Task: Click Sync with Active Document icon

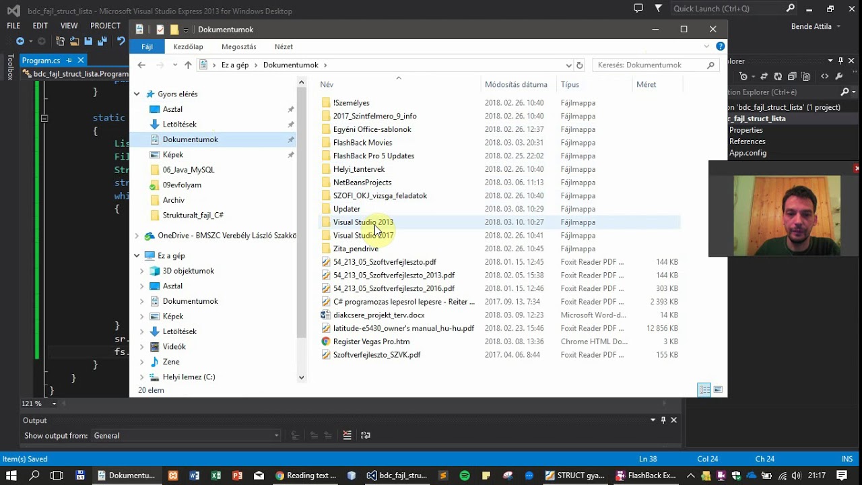Action: point(764,77)
